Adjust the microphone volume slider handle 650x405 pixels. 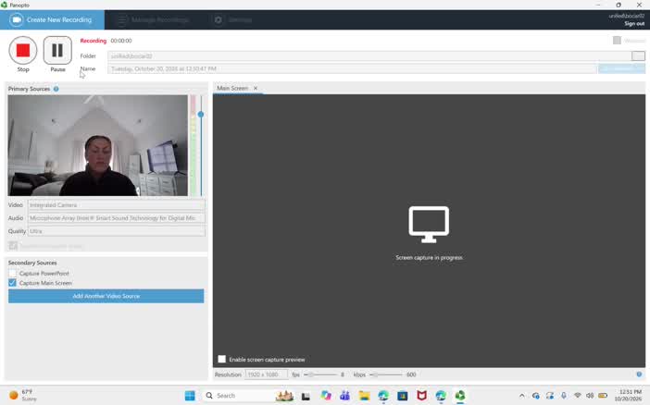pos(201,115)
